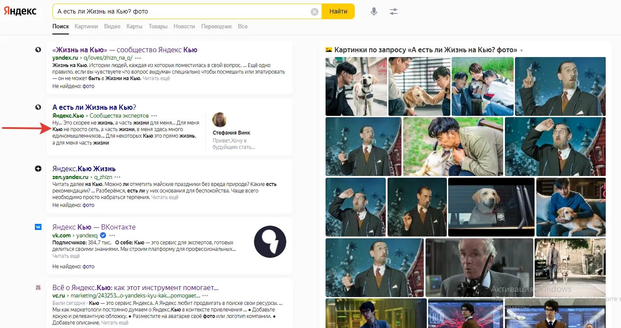Click Не найдено: фото under first result
Viewport: 621px width, 328px height.
[x=73, y=86]
